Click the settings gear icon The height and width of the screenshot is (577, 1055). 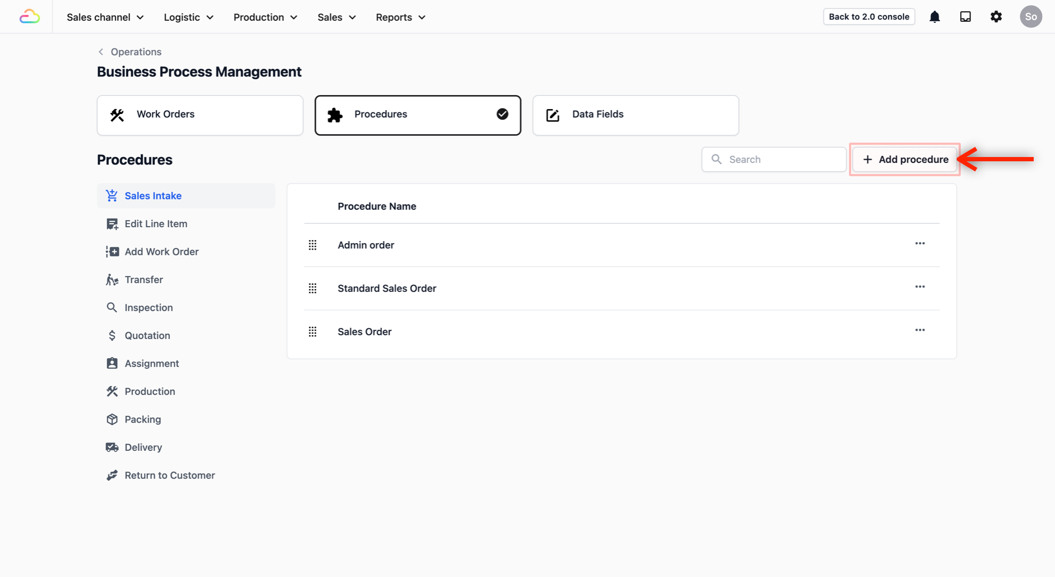point(996,17)
